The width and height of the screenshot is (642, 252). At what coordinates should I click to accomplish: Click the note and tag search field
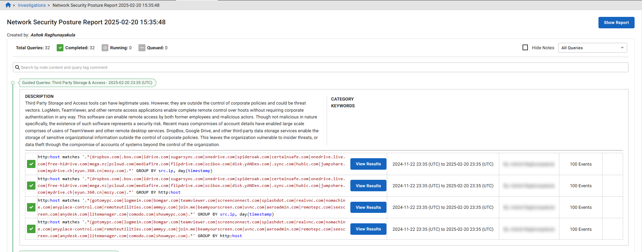pos(321,67)
